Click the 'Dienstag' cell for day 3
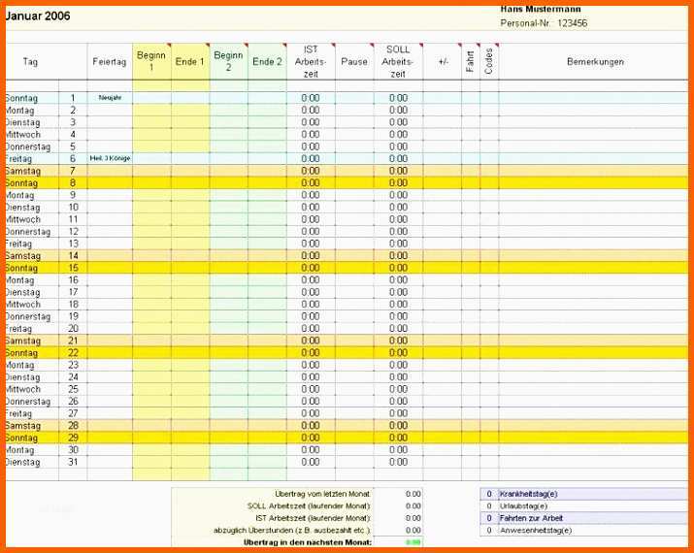 click(32, 122)
